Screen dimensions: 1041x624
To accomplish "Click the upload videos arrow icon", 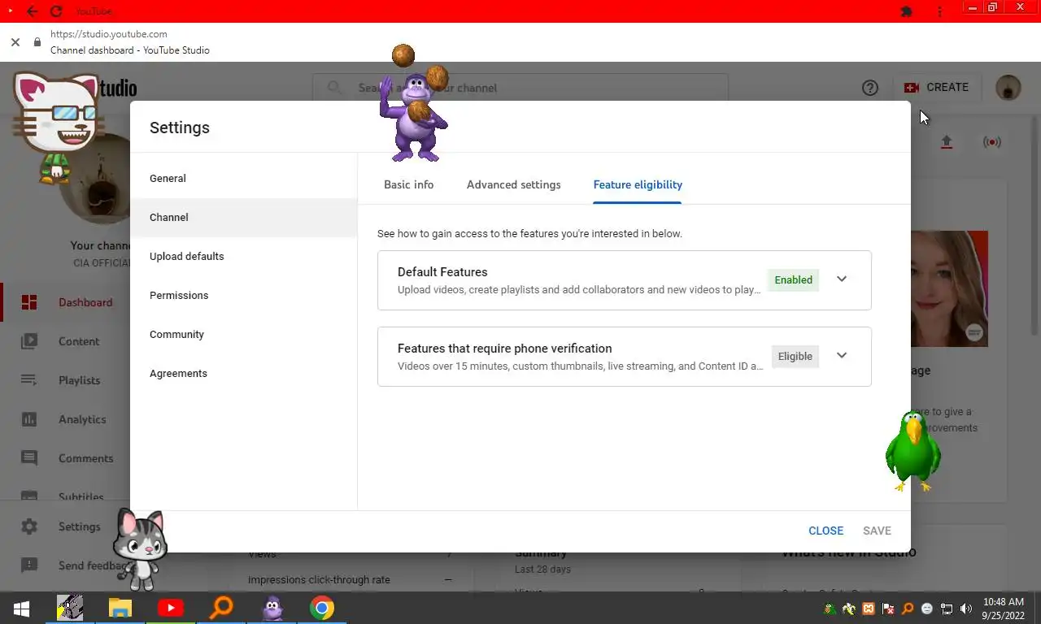I will 946,142.
